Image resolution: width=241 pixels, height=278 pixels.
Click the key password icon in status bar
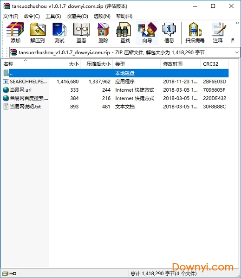[x=13, y=273]
